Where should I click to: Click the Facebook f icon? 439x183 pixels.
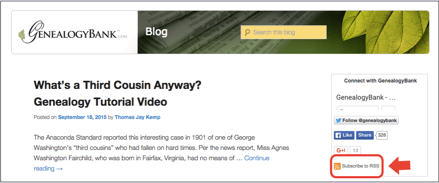coord(338,135)
